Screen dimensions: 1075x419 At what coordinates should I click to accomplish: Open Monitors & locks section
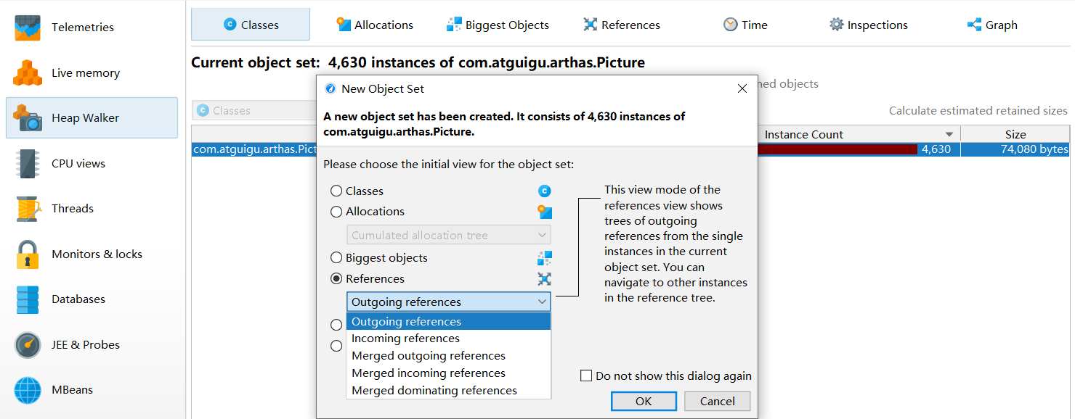(96, 254)
